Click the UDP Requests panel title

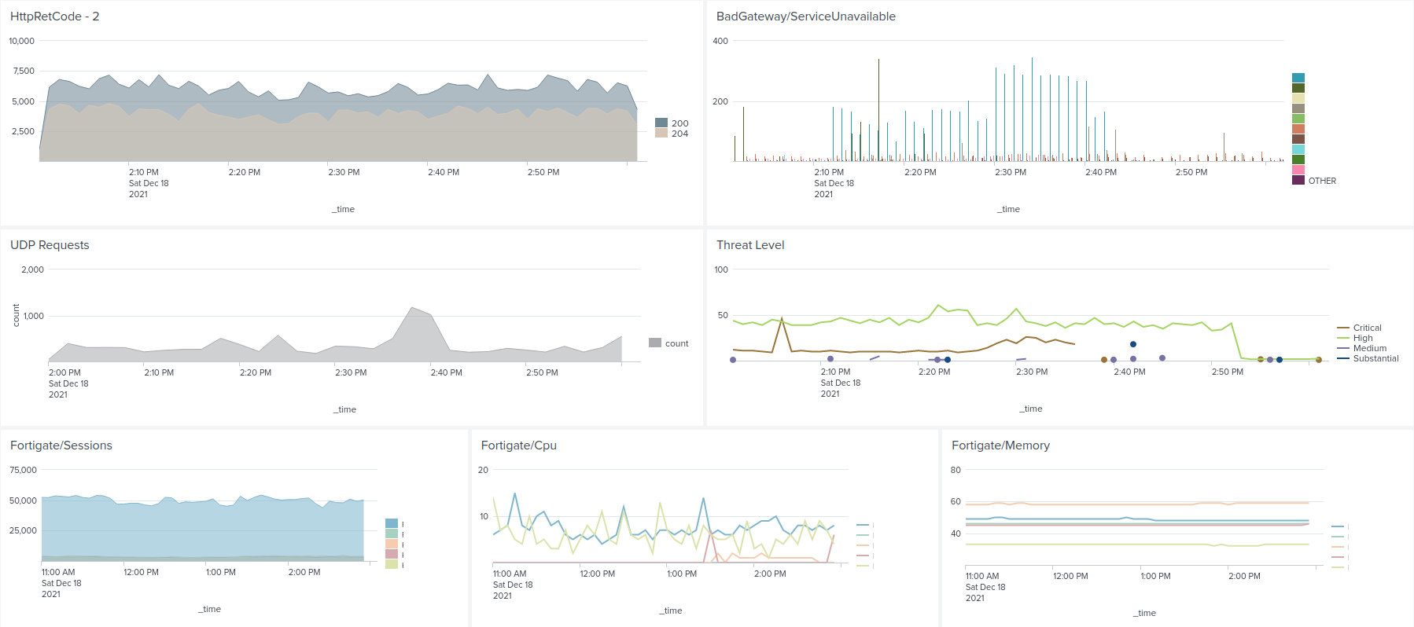50,245
